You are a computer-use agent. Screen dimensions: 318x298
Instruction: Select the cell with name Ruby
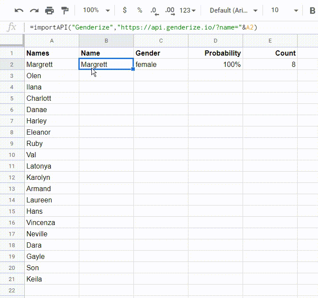[x=52, y=143]
